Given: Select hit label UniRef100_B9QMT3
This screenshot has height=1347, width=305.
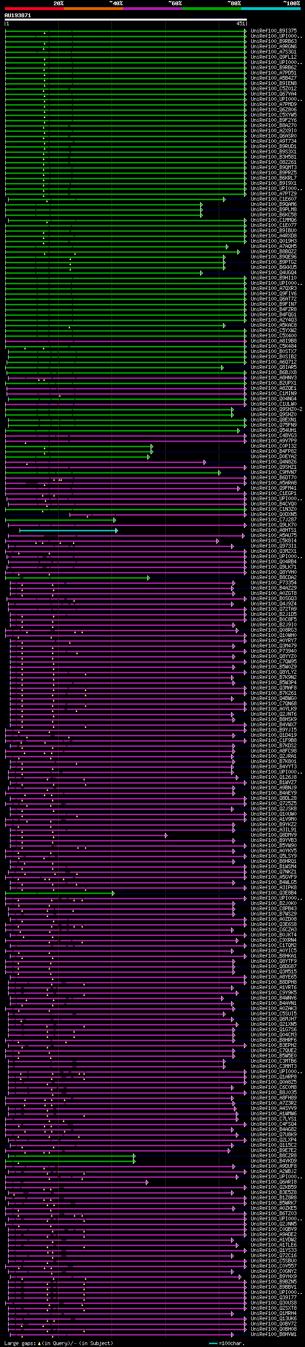Looking at the screenshot, I should click(274, 167).
